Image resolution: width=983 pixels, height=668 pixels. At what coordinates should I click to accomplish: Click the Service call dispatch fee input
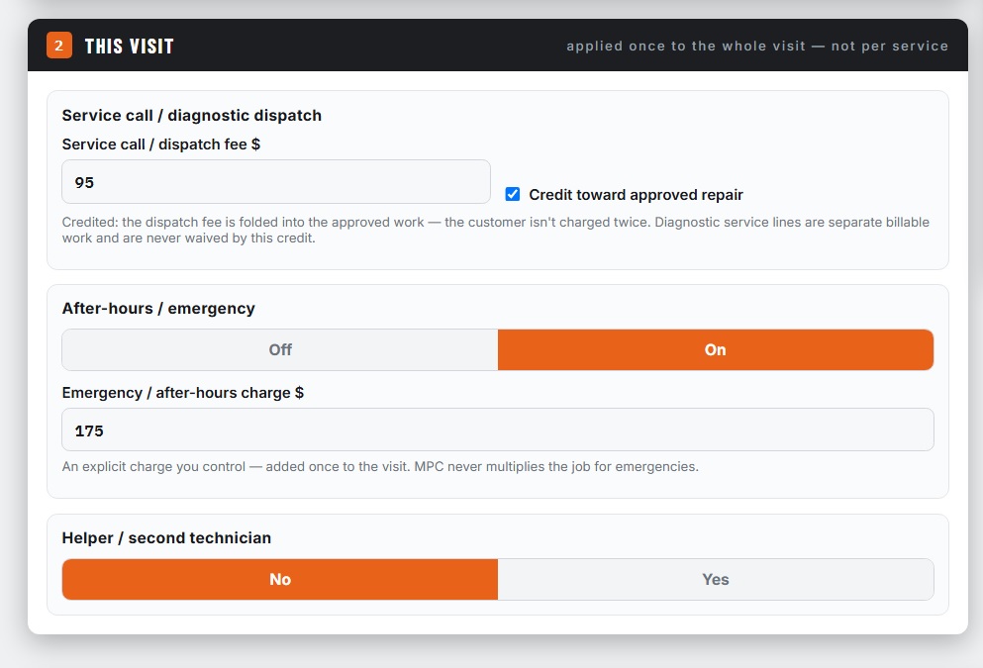(x=276, y=182)
